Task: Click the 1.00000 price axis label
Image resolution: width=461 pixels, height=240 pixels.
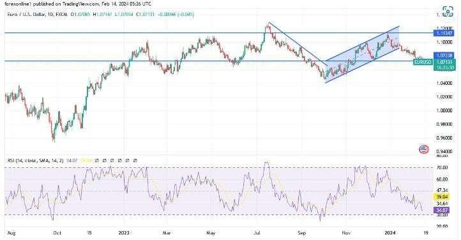Action: 444,110
